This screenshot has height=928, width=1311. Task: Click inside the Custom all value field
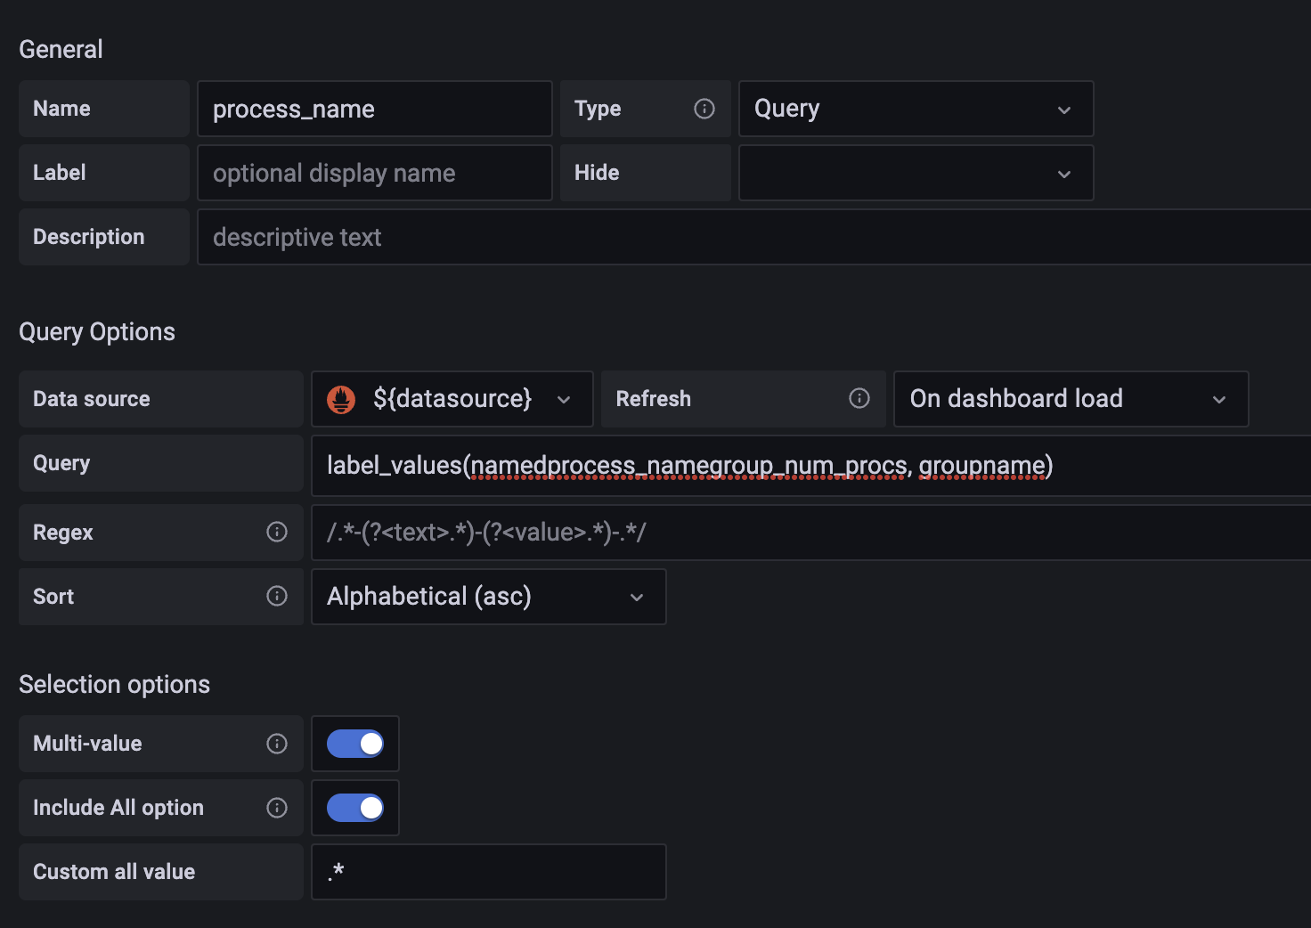[488, 872]
